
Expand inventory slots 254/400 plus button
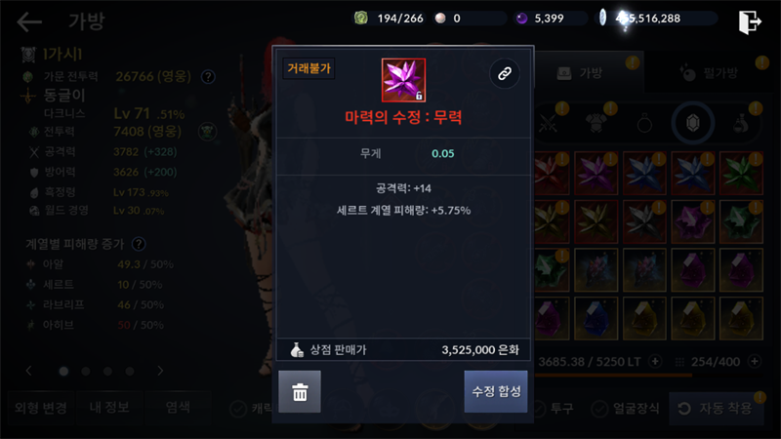755,361
